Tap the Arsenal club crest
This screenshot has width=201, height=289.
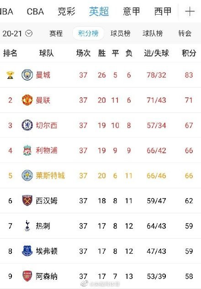27,276
